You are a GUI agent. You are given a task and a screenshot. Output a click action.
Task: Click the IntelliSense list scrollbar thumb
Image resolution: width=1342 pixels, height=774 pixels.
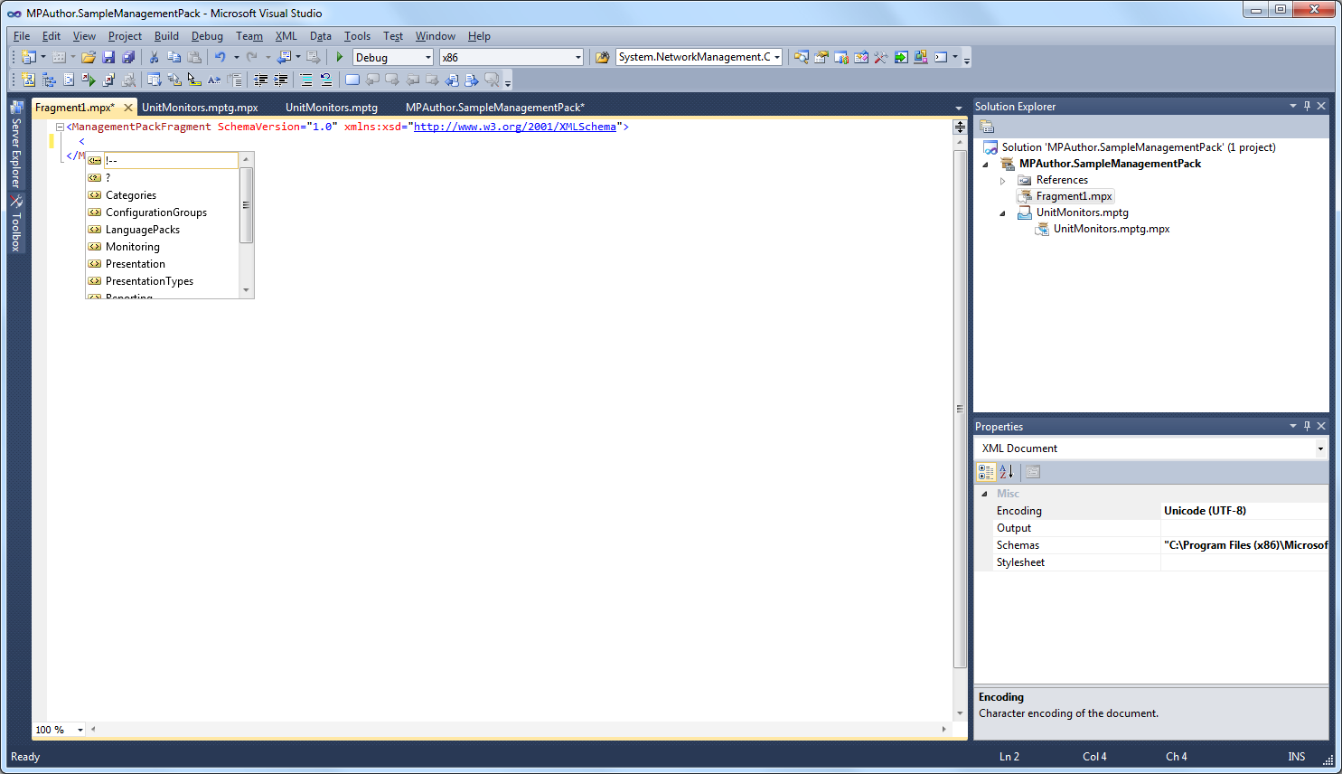[246, 205]
